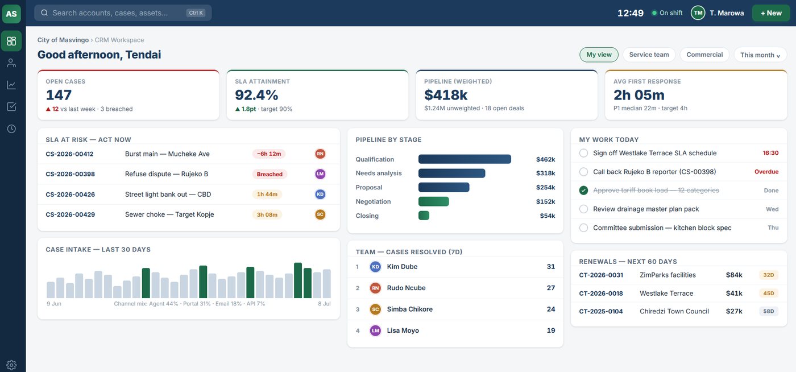Click the Negotiation pipeline bar
The image size is (796, 372).
[434, 201]
